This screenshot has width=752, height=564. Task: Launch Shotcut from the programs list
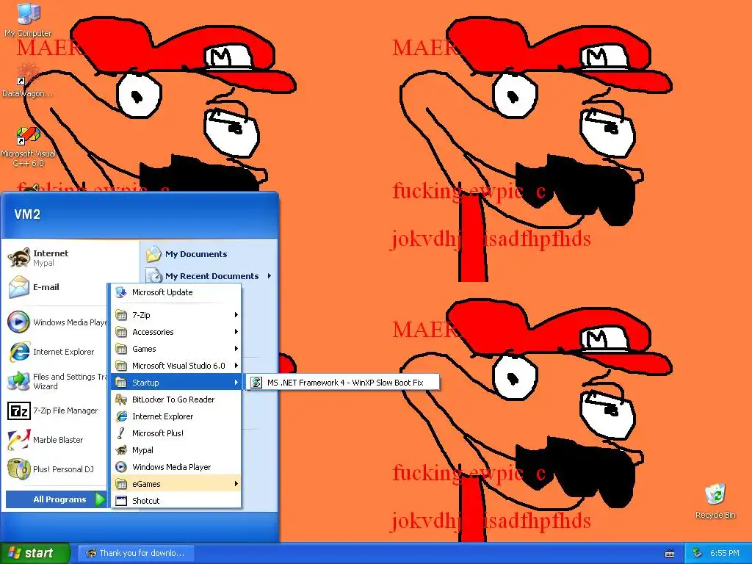pos(176,501)
